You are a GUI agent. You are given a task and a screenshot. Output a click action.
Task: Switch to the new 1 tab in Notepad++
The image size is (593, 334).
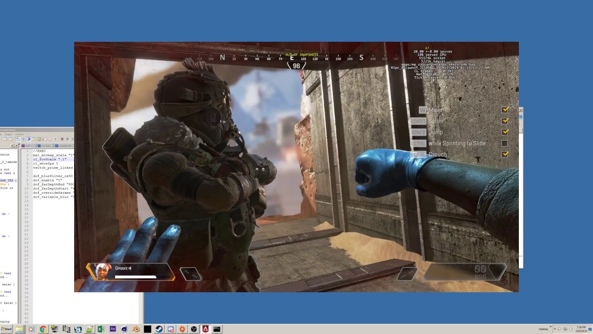click(28, 146)
